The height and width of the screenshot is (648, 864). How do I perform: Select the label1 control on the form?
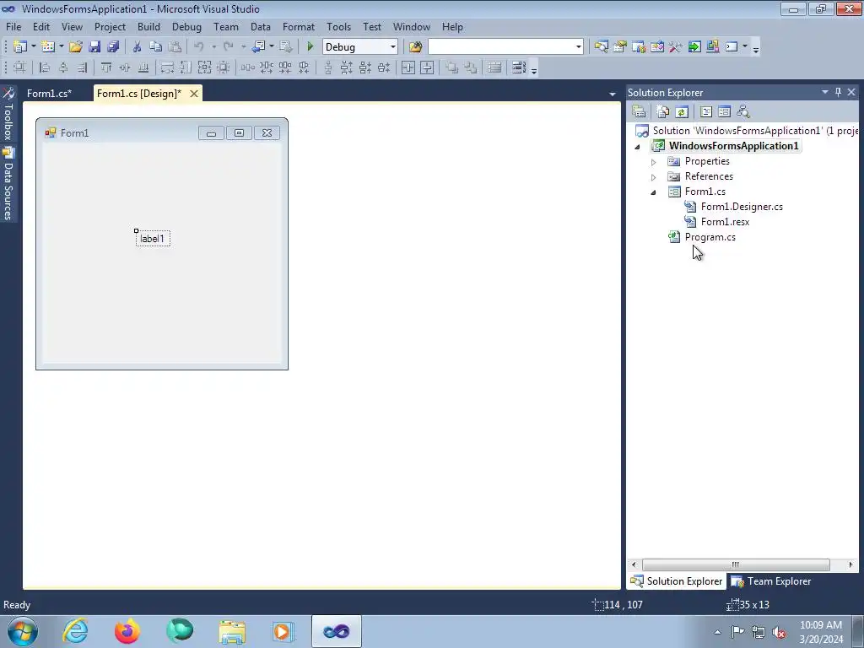click(x=153, y=239)
